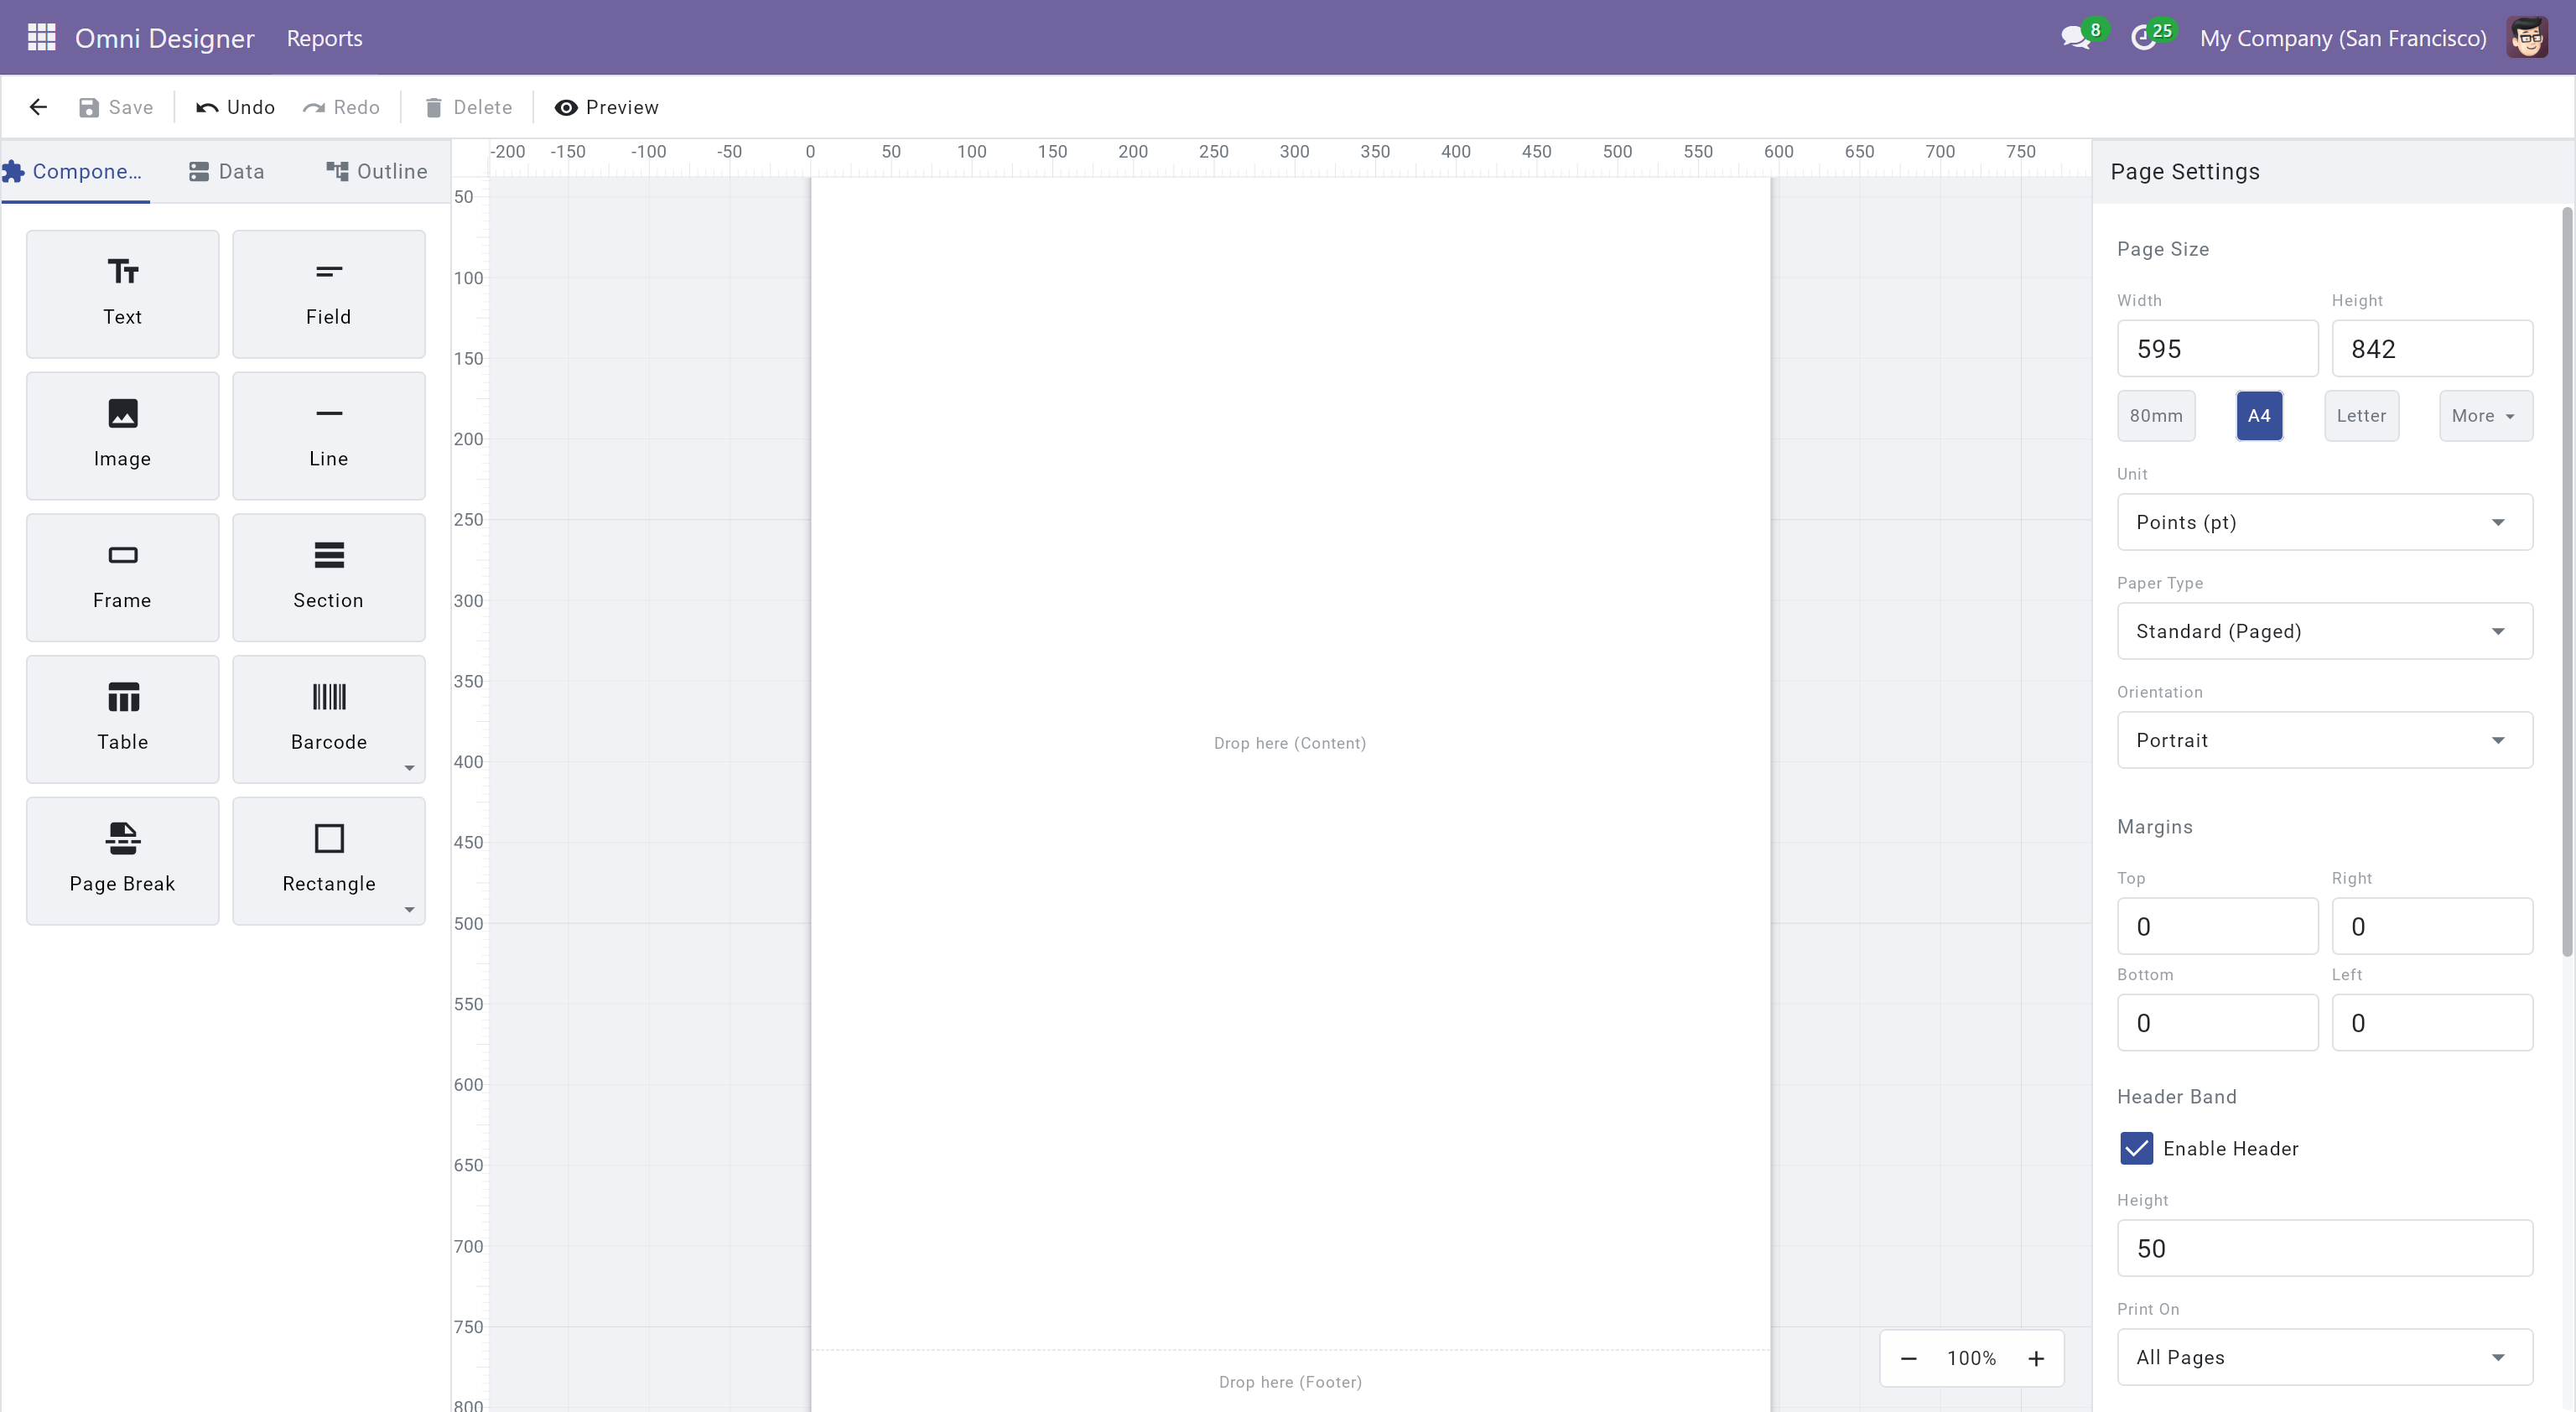The image size is (2576, 1412).
Task: Select the A4 page size option
Action: pos(2259,415)
